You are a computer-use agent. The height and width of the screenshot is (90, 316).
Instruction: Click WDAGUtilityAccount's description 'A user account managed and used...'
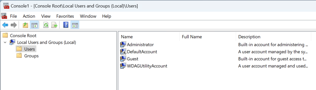(273, 66)
